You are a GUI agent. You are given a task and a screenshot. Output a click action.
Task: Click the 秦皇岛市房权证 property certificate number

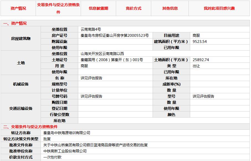click(114, 35)
